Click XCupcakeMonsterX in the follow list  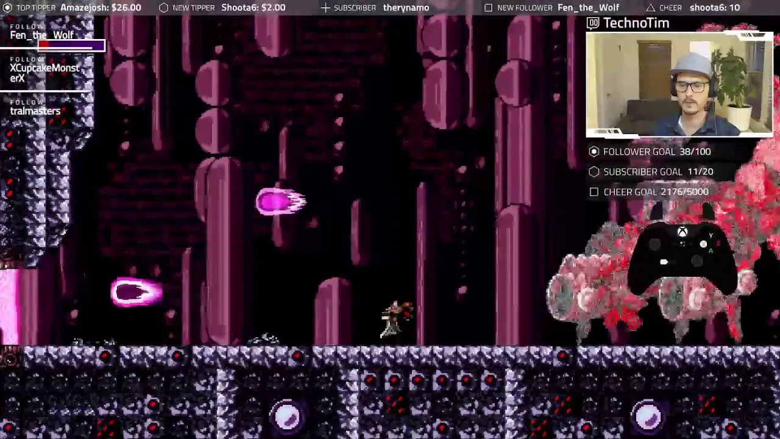click(44, 73)
